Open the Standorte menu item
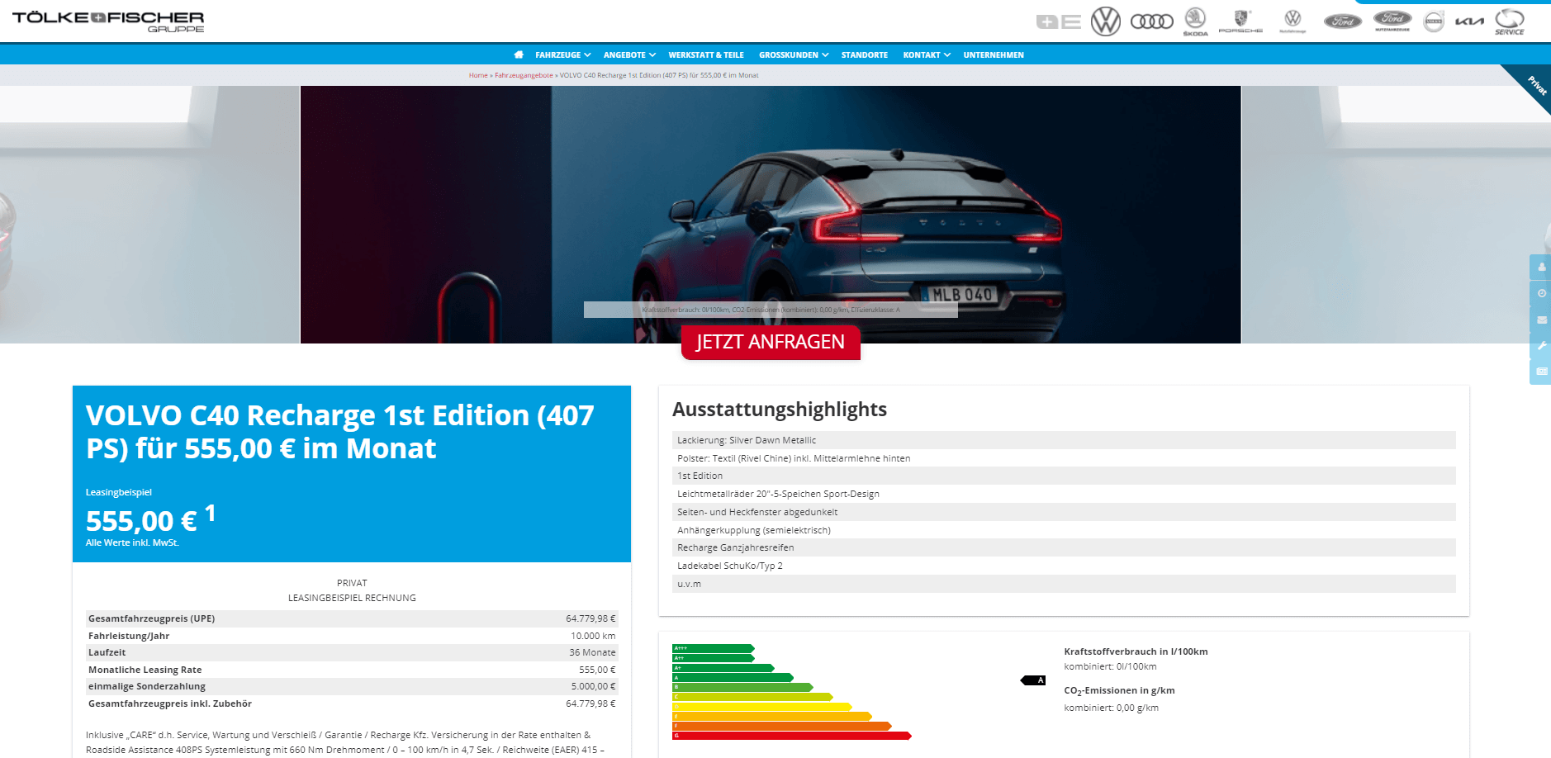The height and width of the screenshot is (758, 1551). 865,54
